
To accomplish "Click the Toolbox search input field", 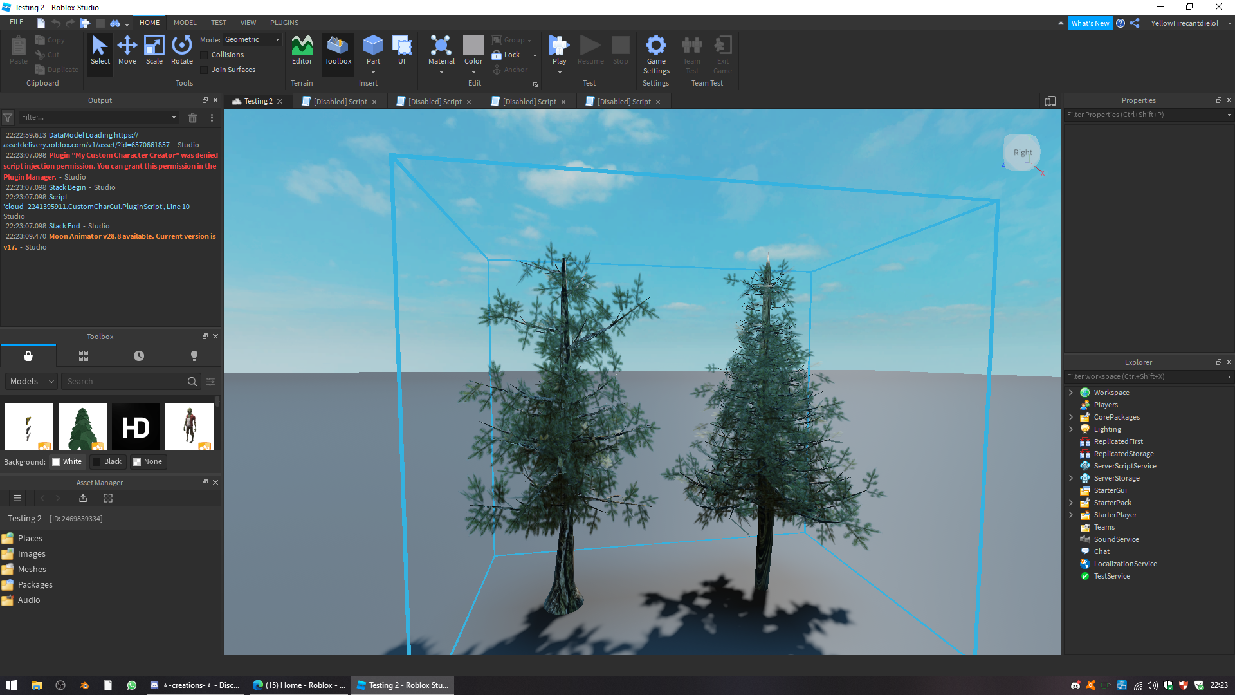I will 122,382.
